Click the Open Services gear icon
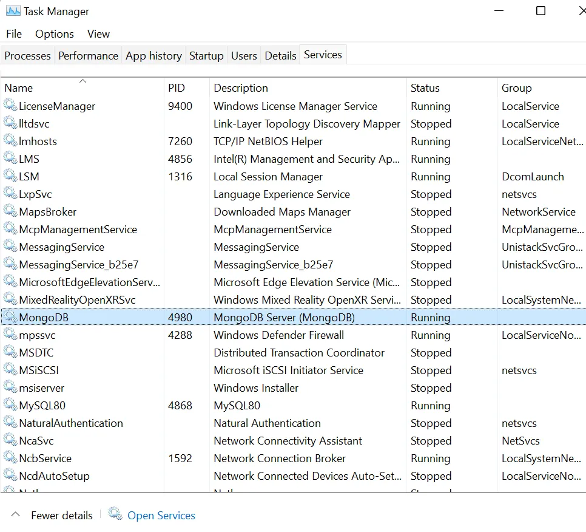Viewport: 586px width, 532px height. 115,514
